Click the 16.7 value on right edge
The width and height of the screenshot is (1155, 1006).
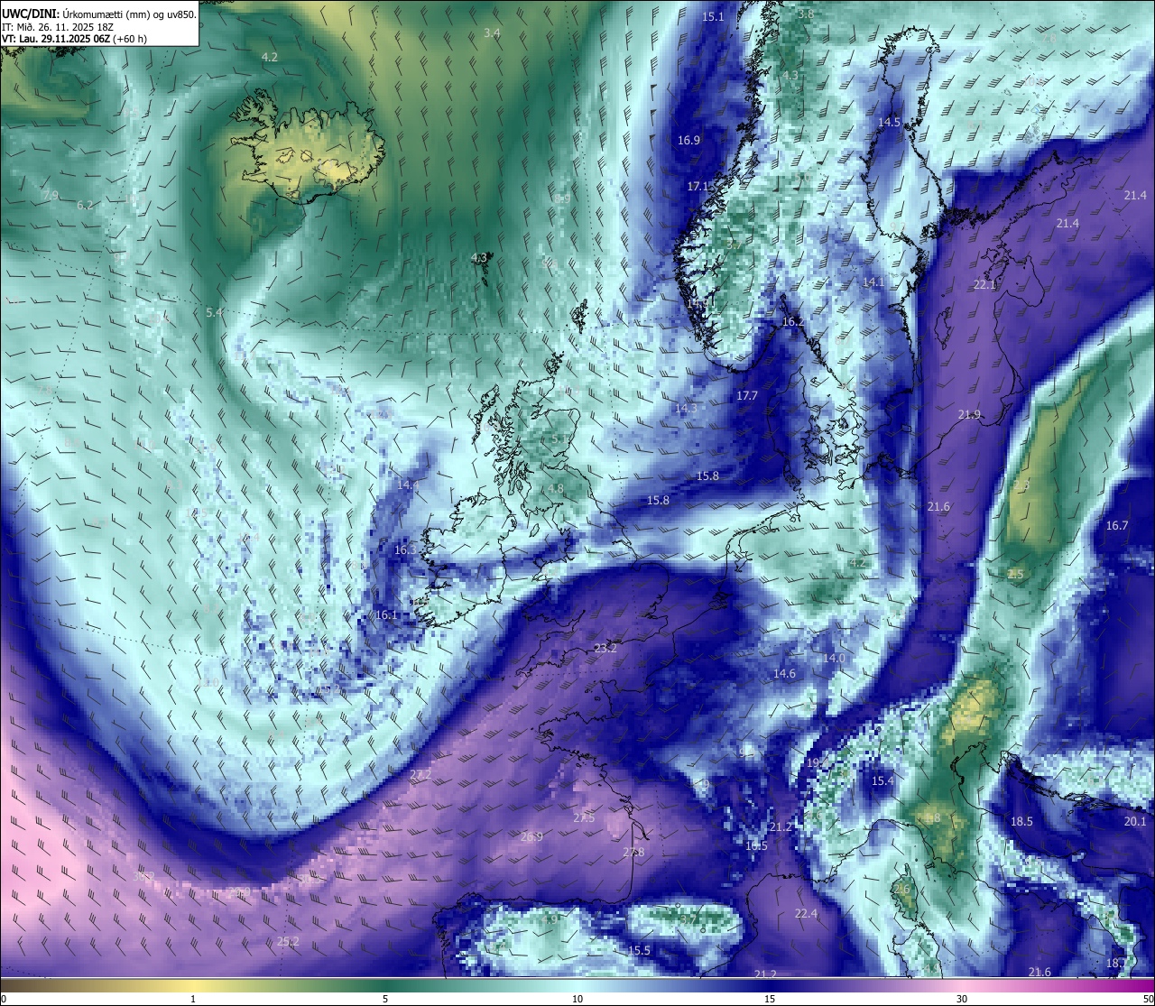[x=1117, y=525]
